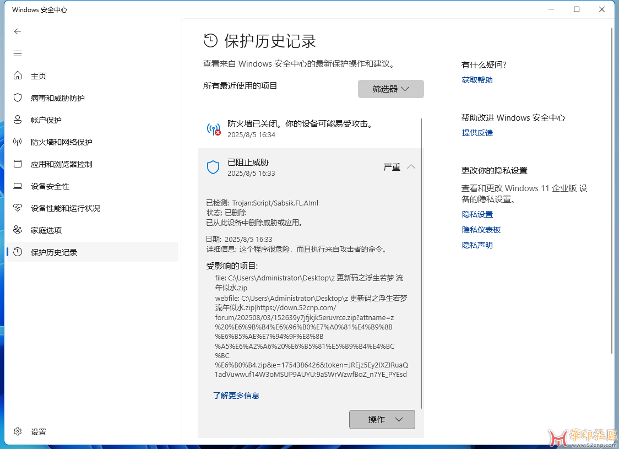This screenshot has width=619, height=449.
Task: Select 设备安全性 menu item
Action: click(x=93, y=186)
